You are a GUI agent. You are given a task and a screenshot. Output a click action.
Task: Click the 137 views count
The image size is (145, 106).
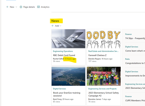coord(92,61)
